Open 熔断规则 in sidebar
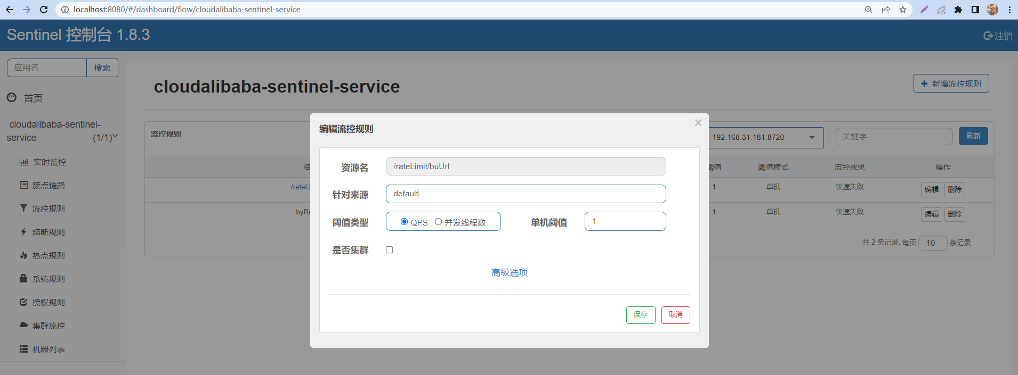The image size is (1018, 375). point(49,232)
